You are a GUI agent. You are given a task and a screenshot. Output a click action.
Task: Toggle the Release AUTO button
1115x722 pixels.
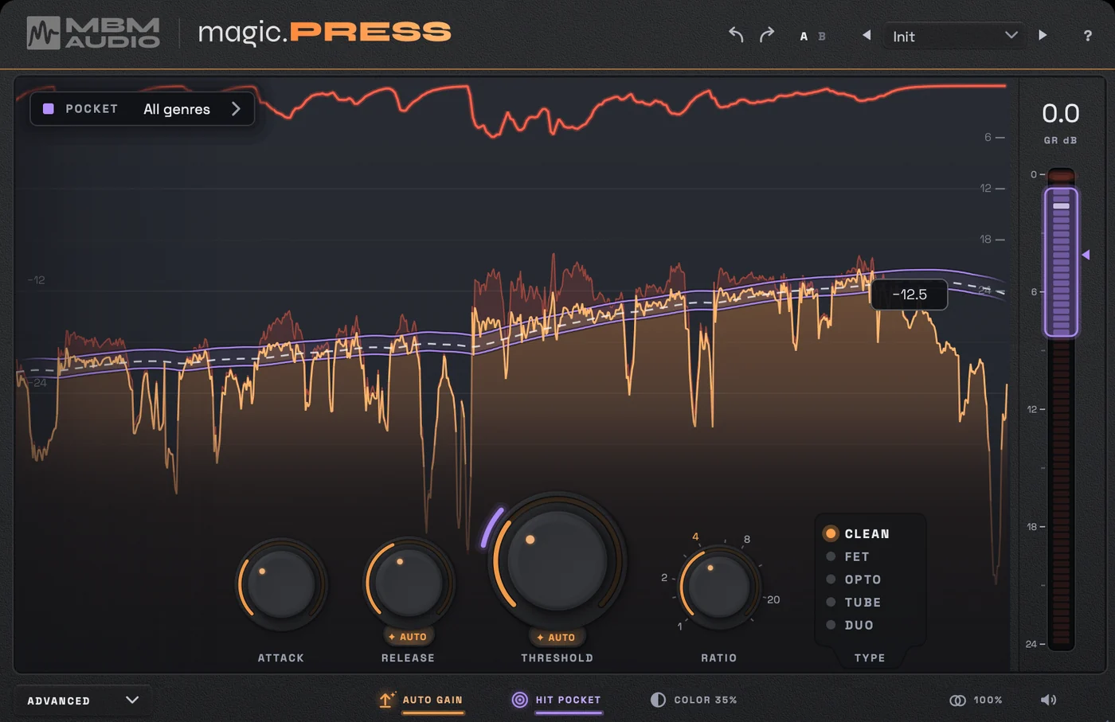tap(408, 637)
